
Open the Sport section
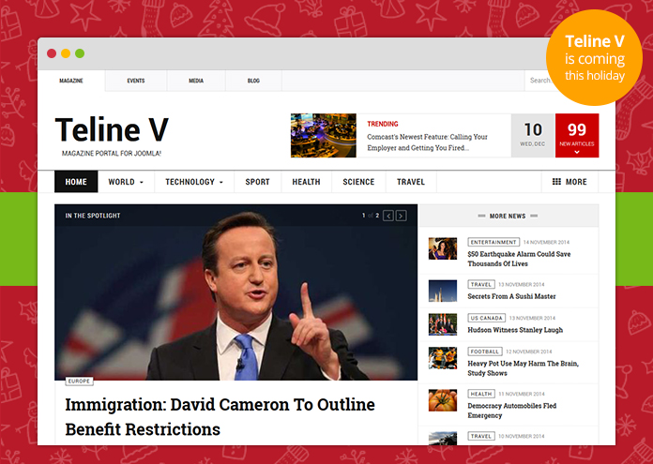[x=257, y=182]
